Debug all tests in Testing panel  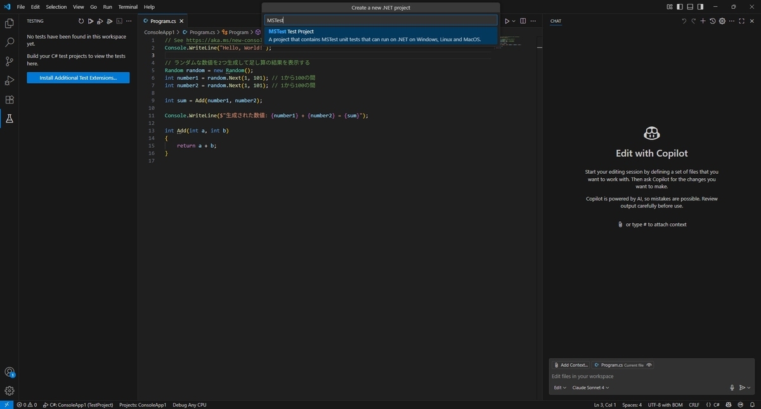point(100,21)
